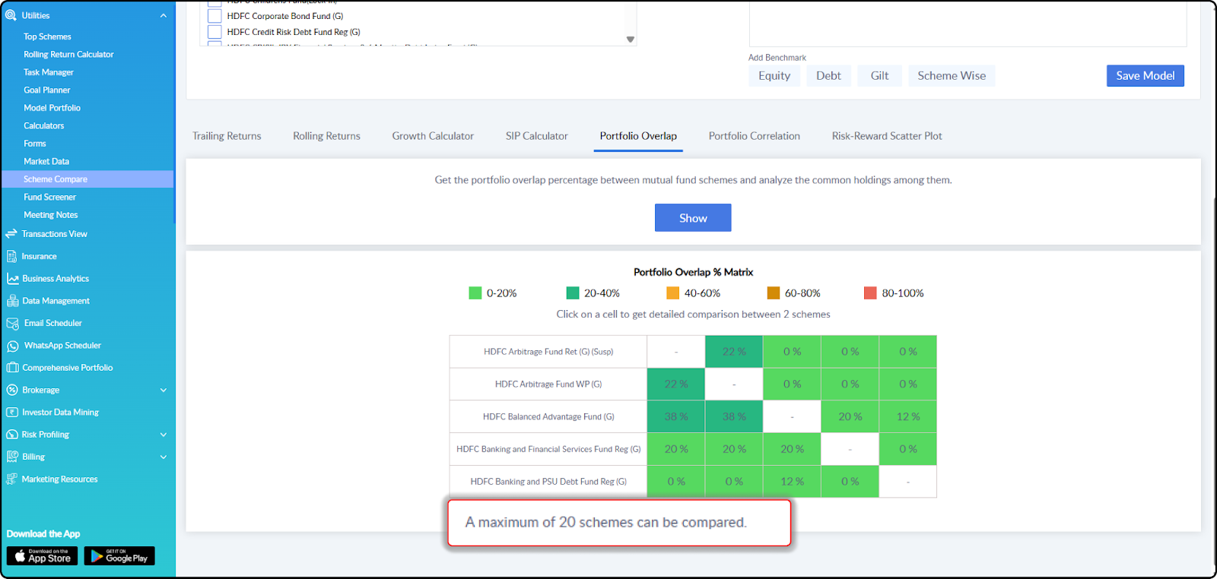Click the 40-60% legend color swatch
Viewport: 1217px width, 579px height.
[x=672, y=293]
